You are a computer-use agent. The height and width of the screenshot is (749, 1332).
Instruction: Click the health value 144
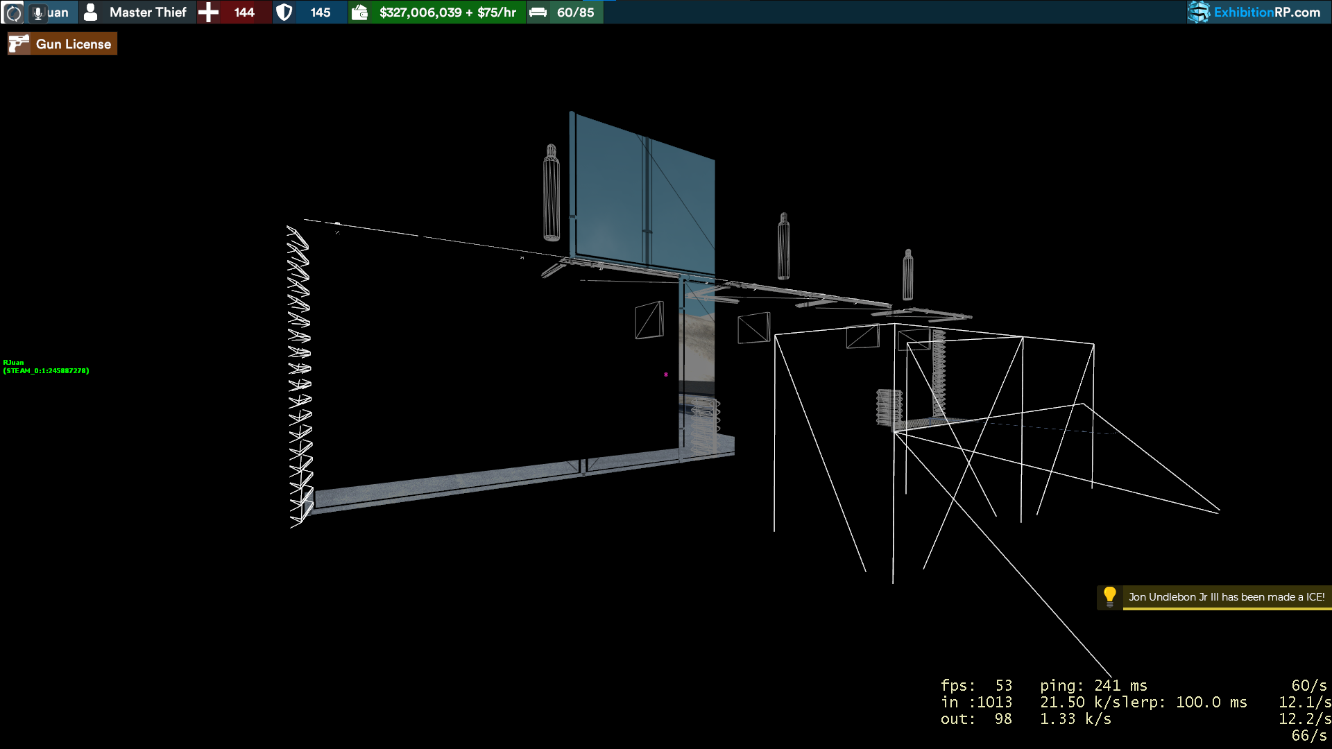244,12
